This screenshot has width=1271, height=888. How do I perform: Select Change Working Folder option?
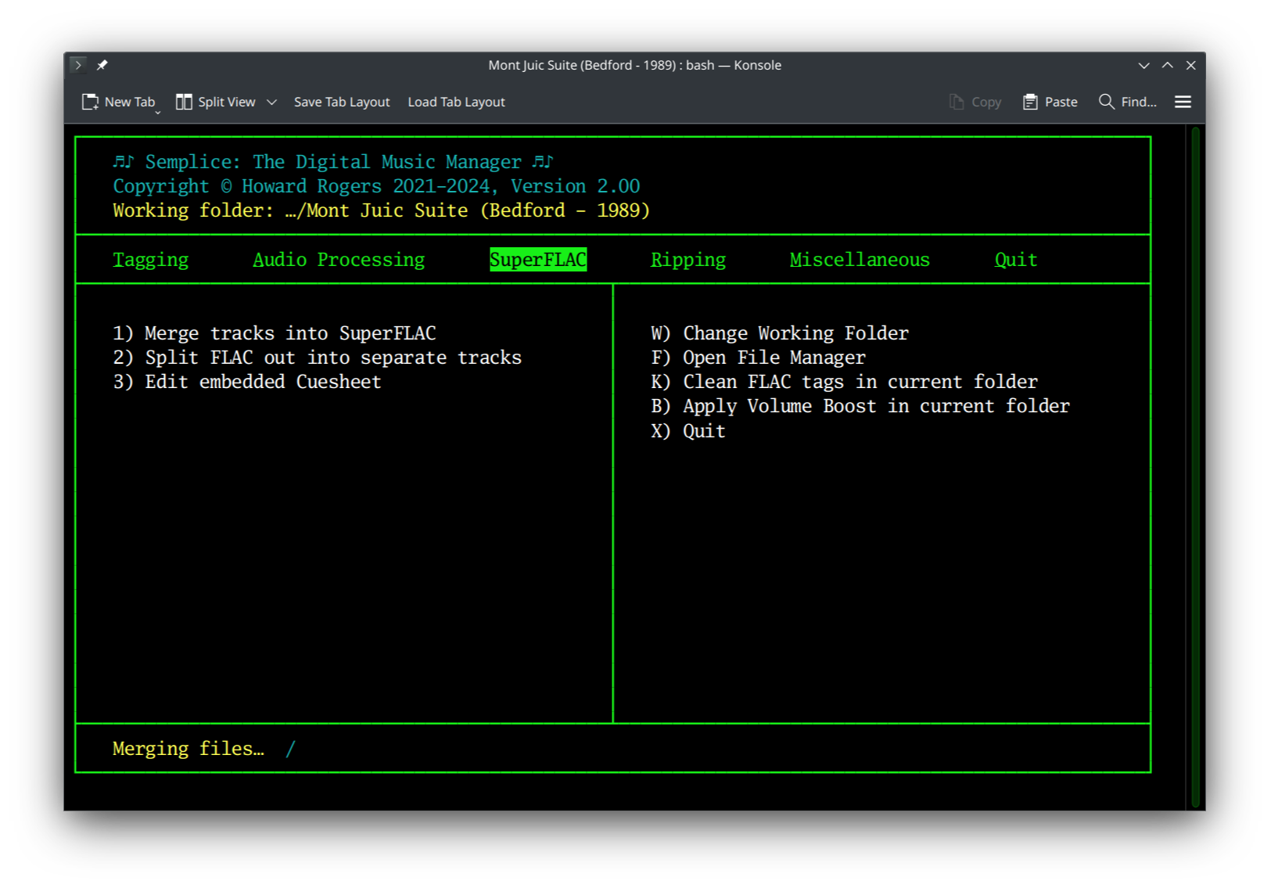(x=779, y=333)
